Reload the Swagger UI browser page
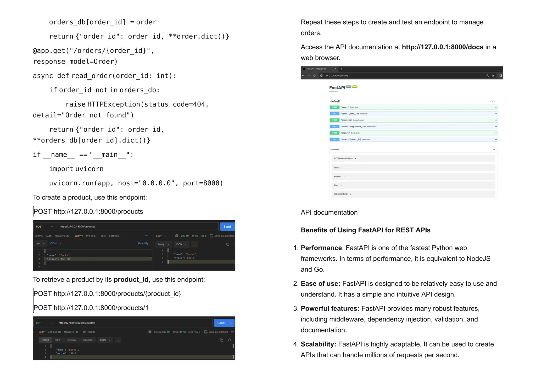Image resolution: width=536 pixels, height=379 pixels. click(x=315, y=76)
